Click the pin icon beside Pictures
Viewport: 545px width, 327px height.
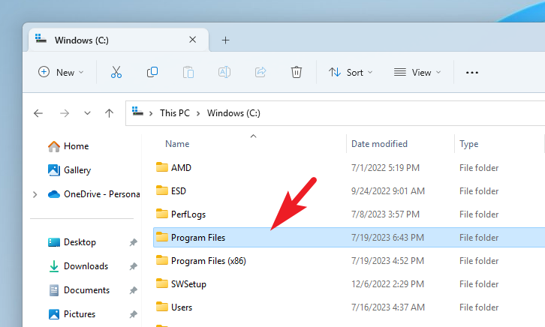(x=133, y=314)
